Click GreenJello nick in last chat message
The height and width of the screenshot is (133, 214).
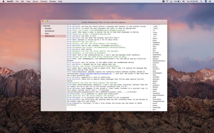point(77,103)
